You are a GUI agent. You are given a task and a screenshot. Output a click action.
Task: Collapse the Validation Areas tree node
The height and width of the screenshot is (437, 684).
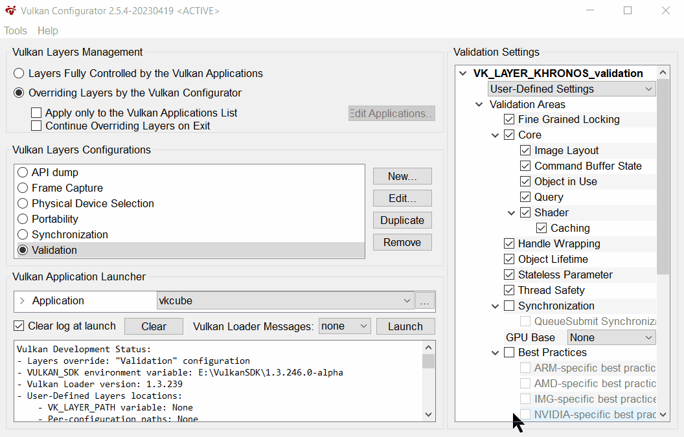coord(479,104)
